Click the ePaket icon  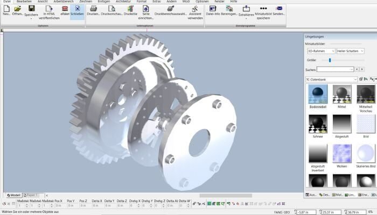[65, 9]
